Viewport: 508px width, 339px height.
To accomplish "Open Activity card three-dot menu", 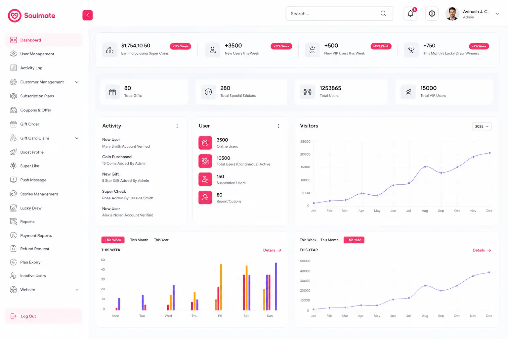I will click(x=177, y=126).
